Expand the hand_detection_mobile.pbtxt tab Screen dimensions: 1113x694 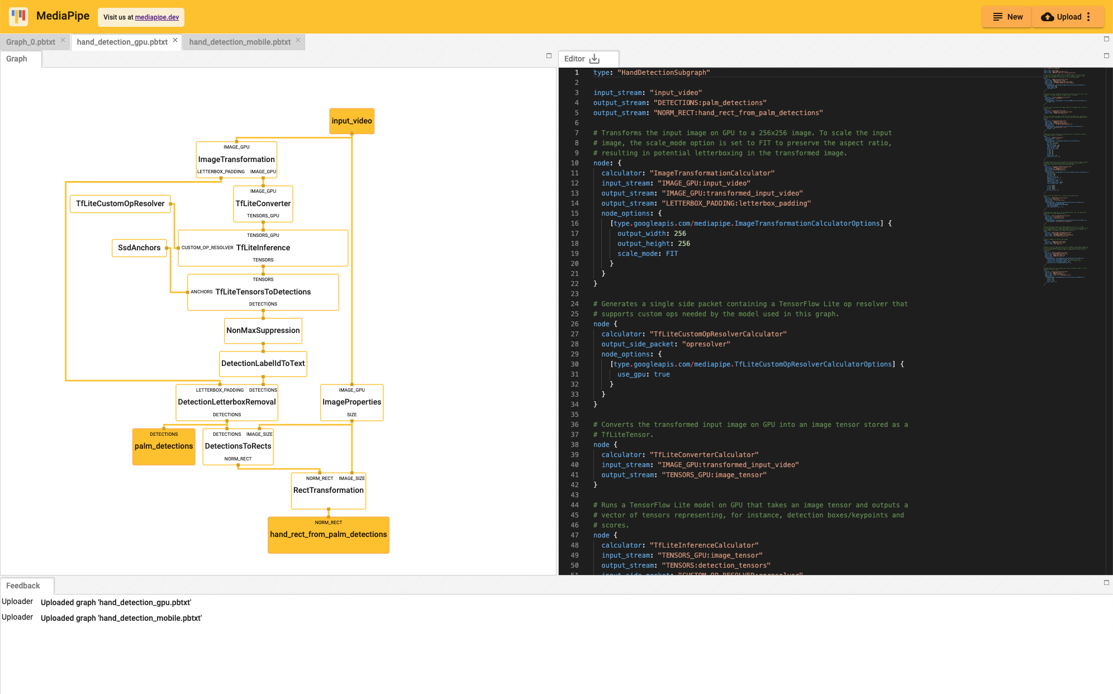238,42
